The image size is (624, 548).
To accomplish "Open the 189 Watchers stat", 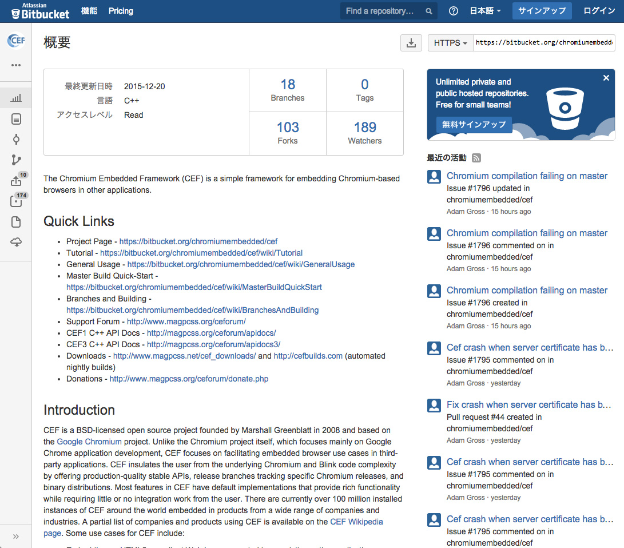I will (365, 133).
